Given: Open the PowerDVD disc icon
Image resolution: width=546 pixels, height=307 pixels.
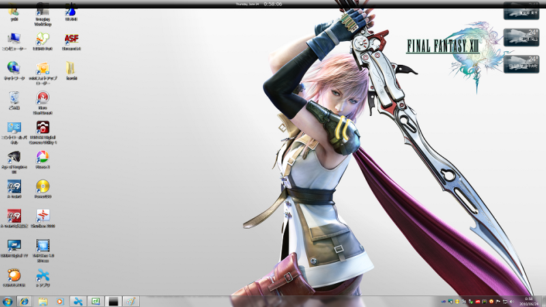Looking at the screenshot, I should tap(43, 186).
